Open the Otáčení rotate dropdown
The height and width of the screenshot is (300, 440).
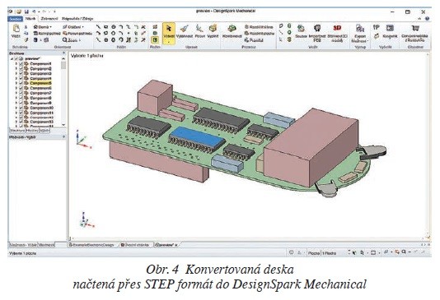coord(73,27)
